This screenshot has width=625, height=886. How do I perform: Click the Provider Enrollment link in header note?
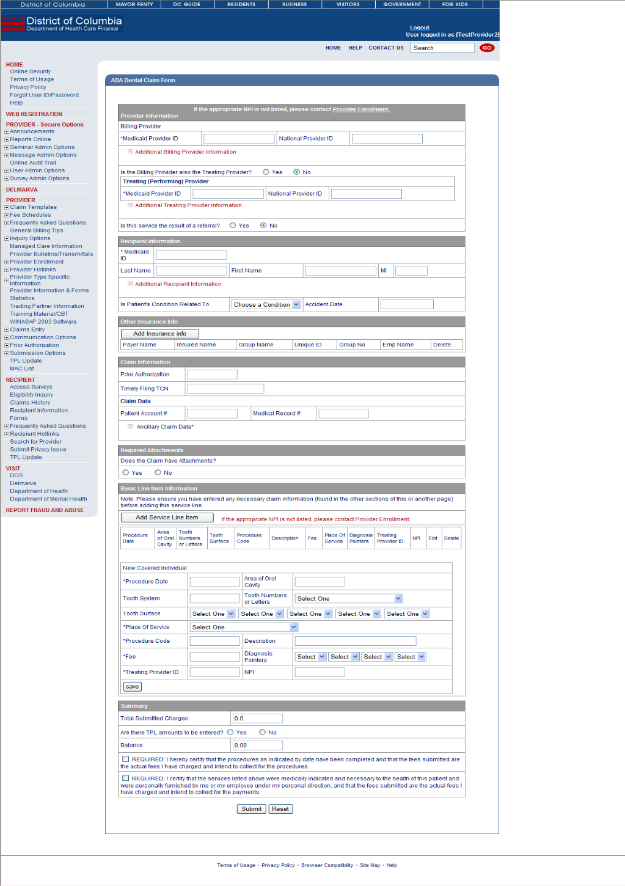coord(360,109)
